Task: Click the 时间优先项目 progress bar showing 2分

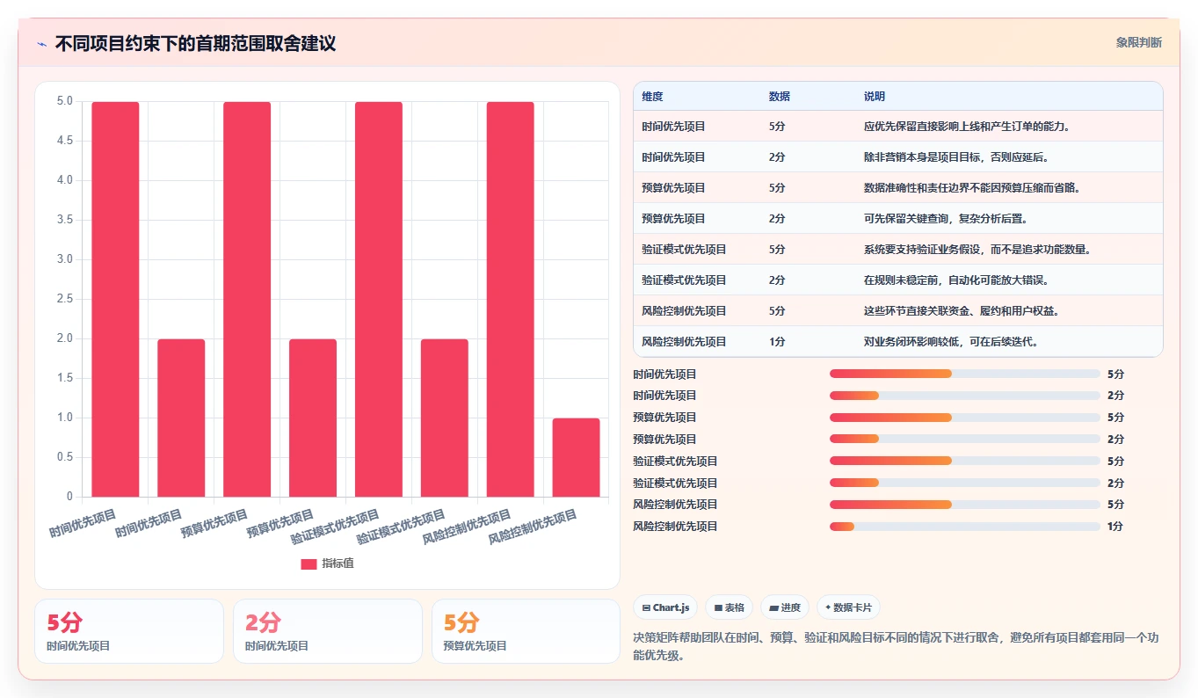Action: (964, 396)
